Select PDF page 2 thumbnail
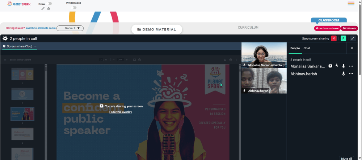The width and height of the screenshot is (362, 160). 22,94
